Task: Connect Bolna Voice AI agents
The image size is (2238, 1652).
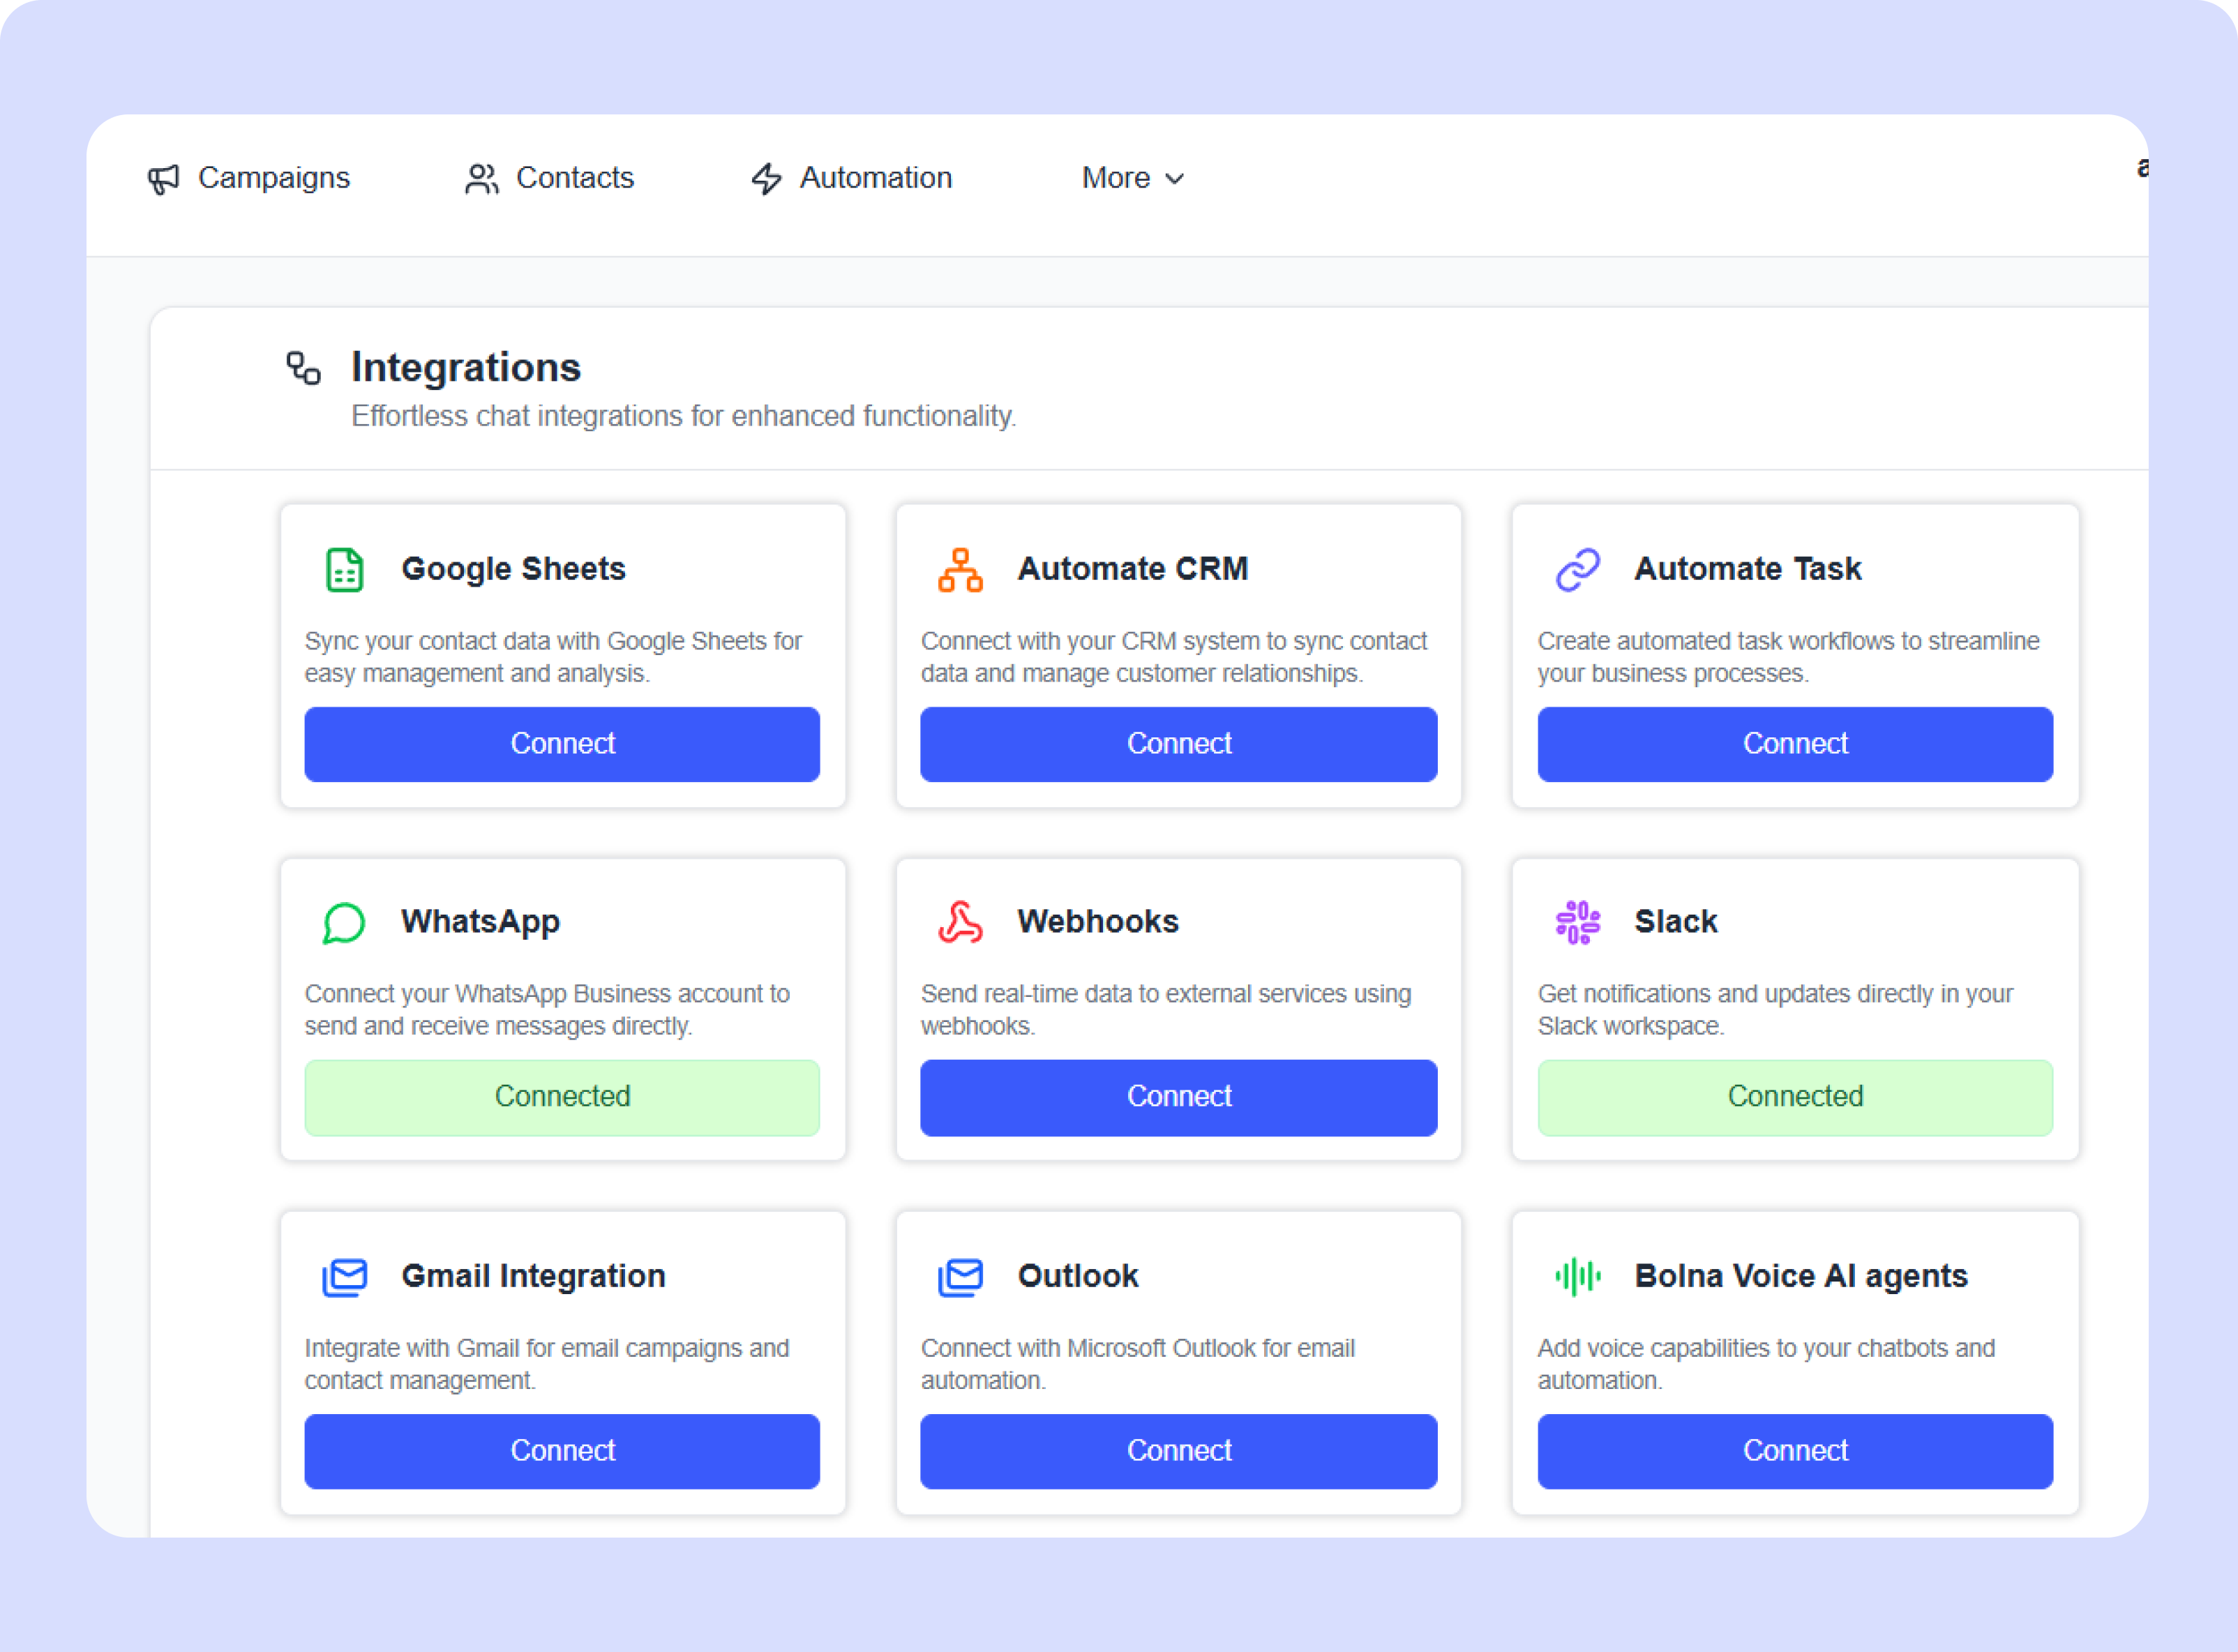Action: click(1795, 1452)
